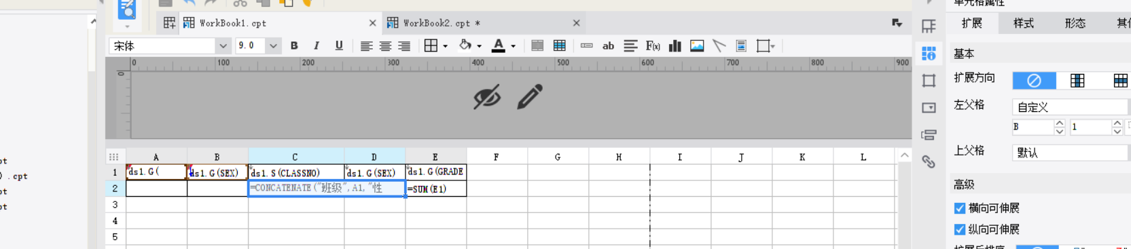1131x249 pixels.
Task: Insert slash line icon
Action: pos(719,45)
